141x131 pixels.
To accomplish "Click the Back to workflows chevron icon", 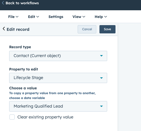I will [3, 3].
